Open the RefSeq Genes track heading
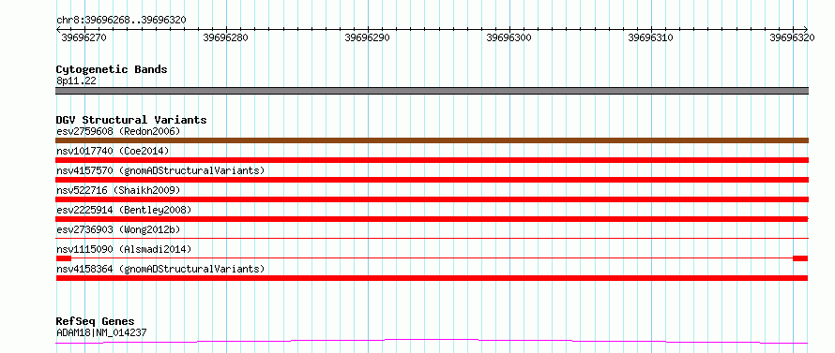The image size is (835, 353). 96,322
